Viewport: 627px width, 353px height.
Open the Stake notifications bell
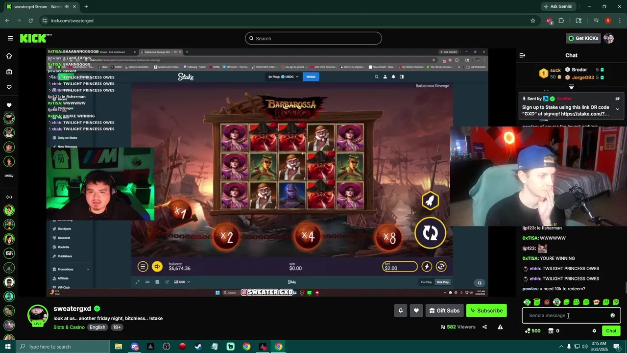pos(393,76)
